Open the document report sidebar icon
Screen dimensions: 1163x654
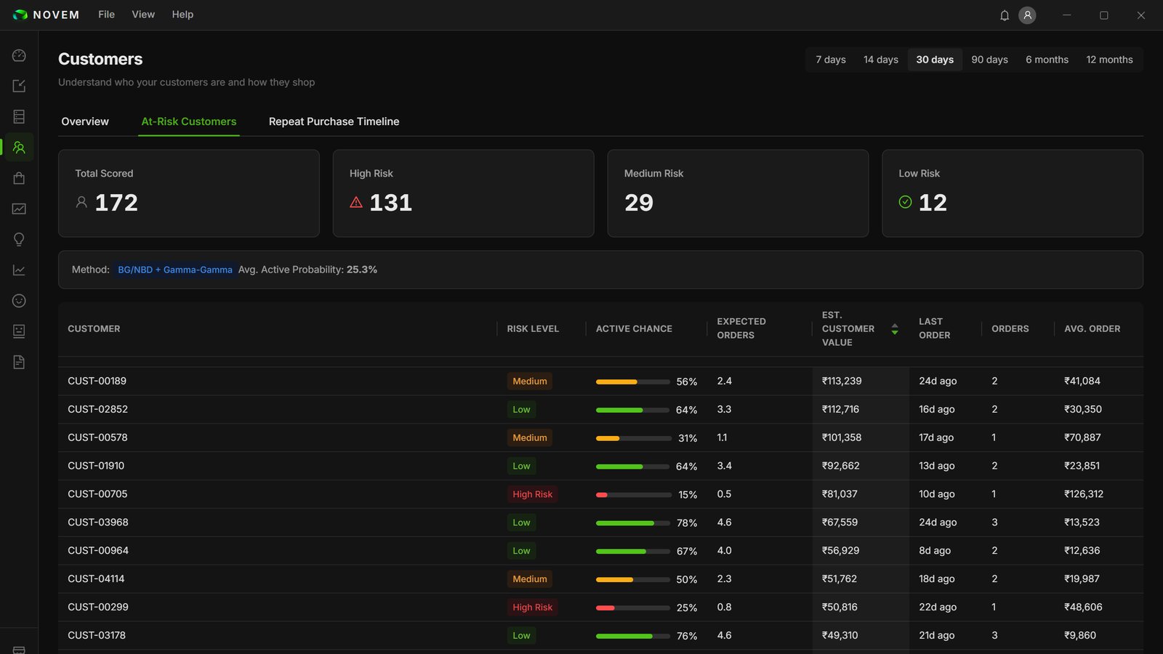pyautogui.click(x=19, y=362)
